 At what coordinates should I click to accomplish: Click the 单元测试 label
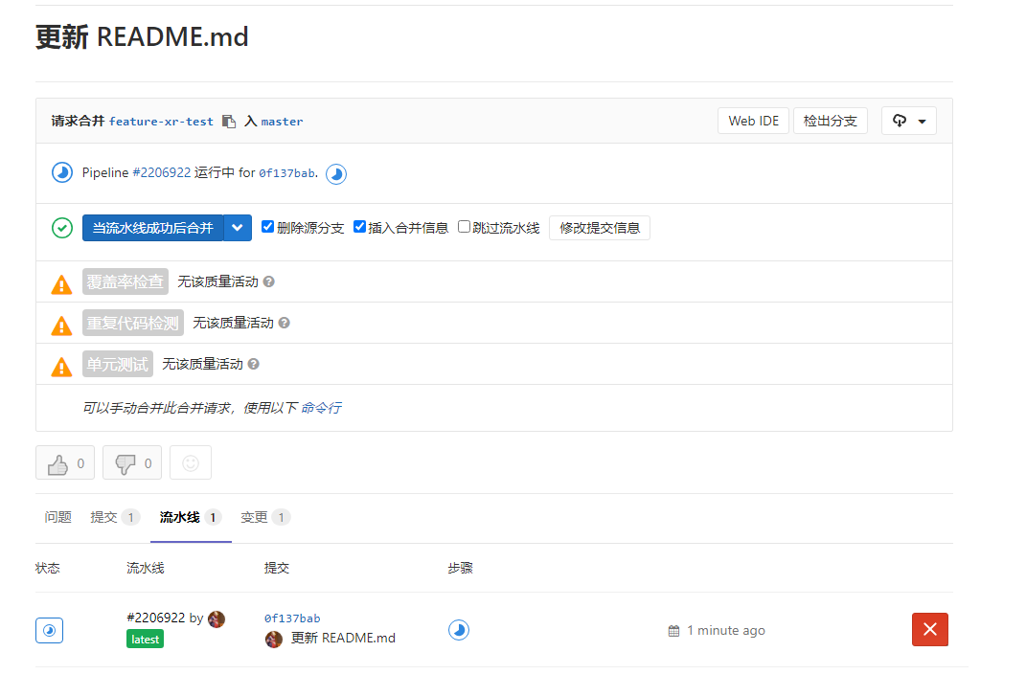coord(118,364)
